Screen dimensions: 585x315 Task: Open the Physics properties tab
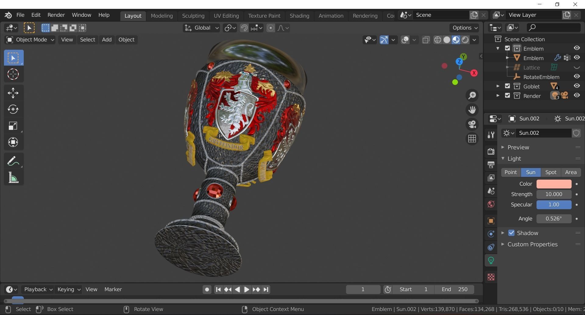(491, 234)
